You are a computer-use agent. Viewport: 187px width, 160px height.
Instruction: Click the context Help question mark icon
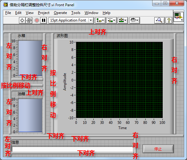coord(169,20)
